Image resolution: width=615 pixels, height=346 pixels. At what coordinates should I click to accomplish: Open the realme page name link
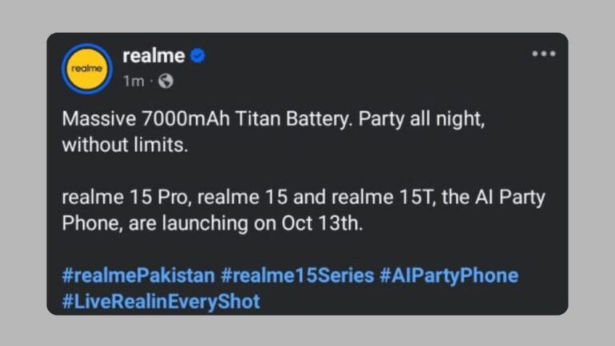(154, 56)
